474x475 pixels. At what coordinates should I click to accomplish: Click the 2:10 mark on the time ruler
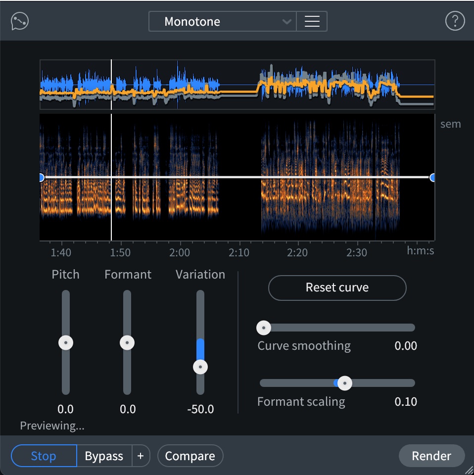(239, 252)
